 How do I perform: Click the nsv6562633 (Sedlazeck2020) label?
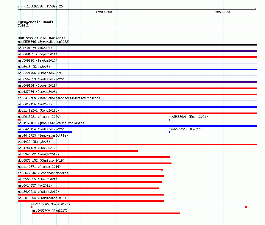tap(41, 79)
